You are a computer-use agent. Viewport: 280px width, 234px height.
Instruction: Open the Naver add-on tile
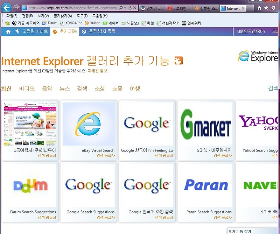[257, 192]
